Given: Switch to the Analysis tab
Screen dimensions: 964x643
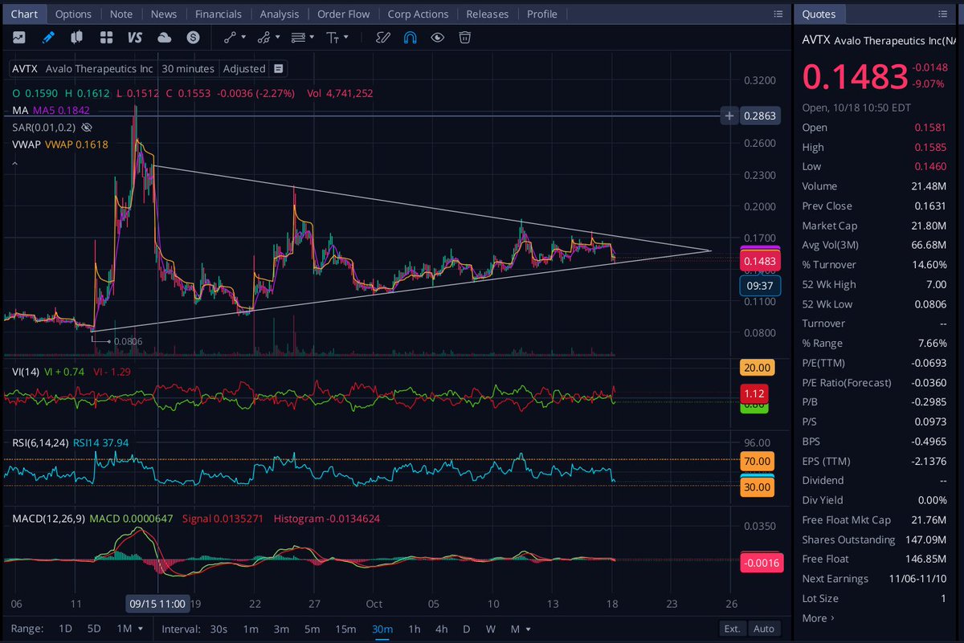Looking at the screenshot, I should [x=280, y=14].
